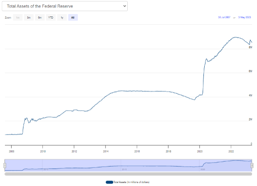
Task: Click the 2018 x-axis label
Action: (x=168, y=151)
